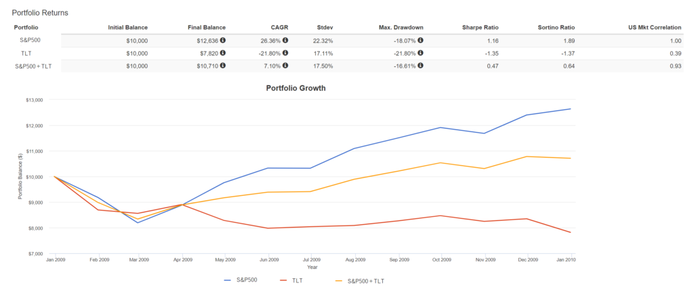The width and height of the screenshot is (694, 300).
Task: Click info icon beside S&P500 final balance $12,636
Action: (x=223, y=41)
